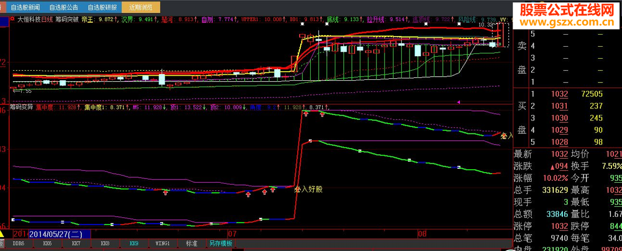Click the red up-arrow signal left of 必入好股
Screen dimensions: 622x251
[x=273, y=190]
